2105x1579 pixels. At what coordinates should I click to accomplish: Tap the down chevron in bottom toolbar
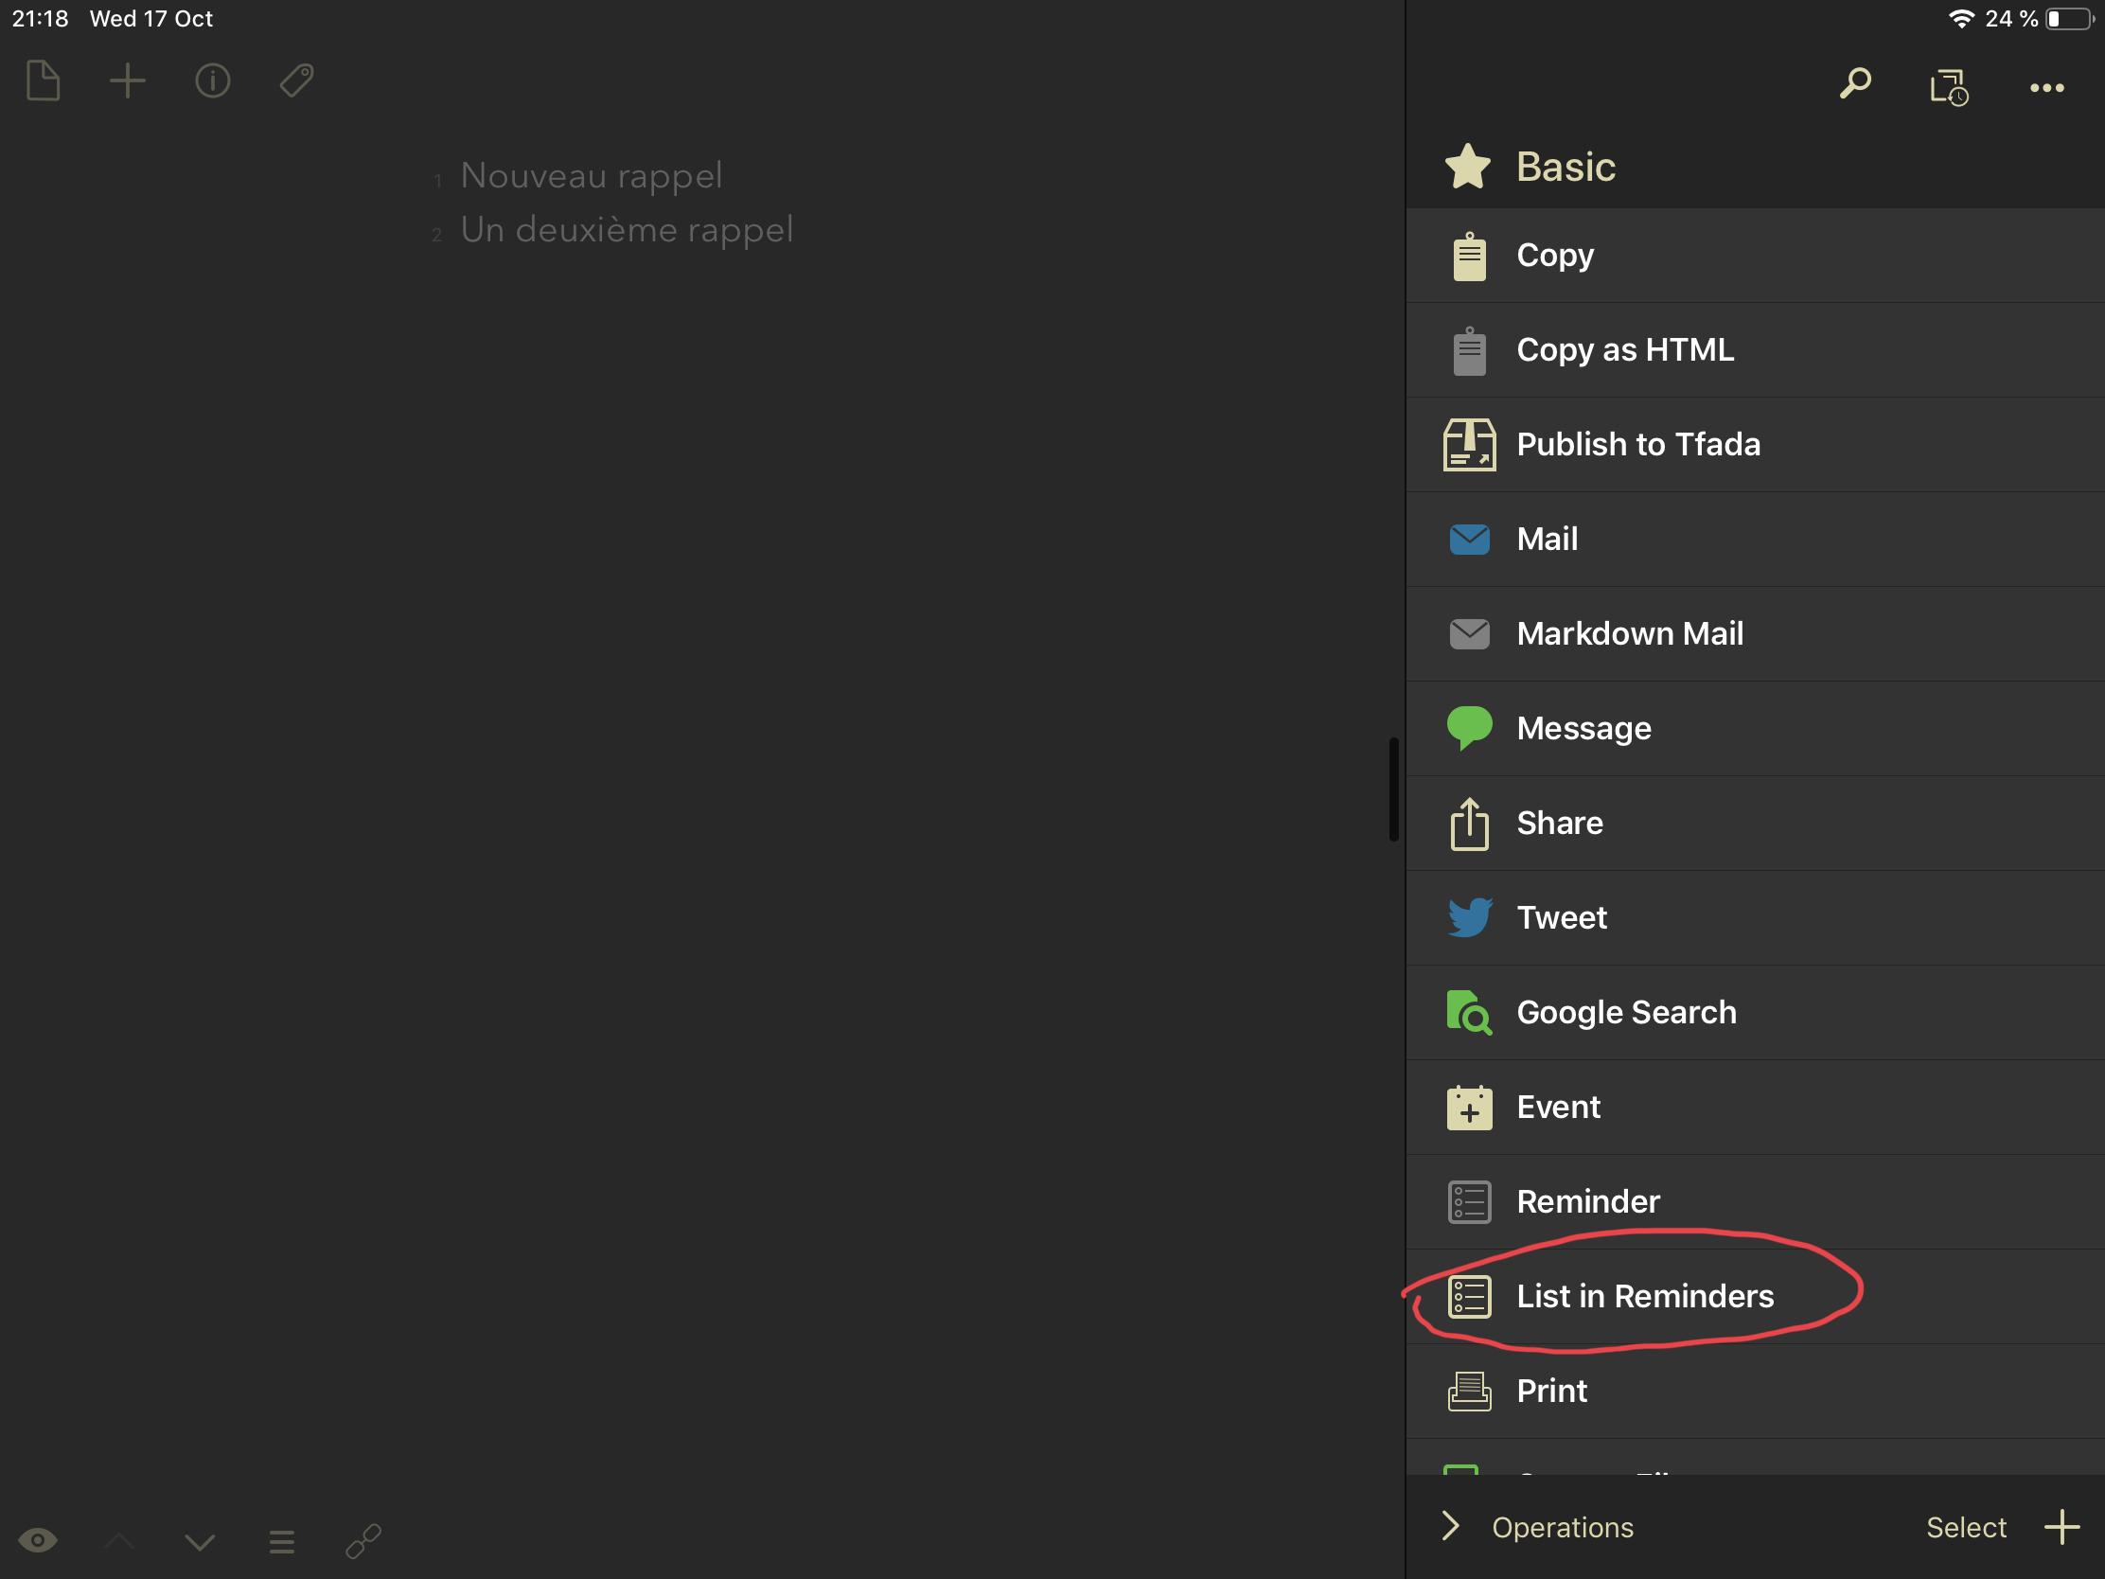click(200, 1541)
